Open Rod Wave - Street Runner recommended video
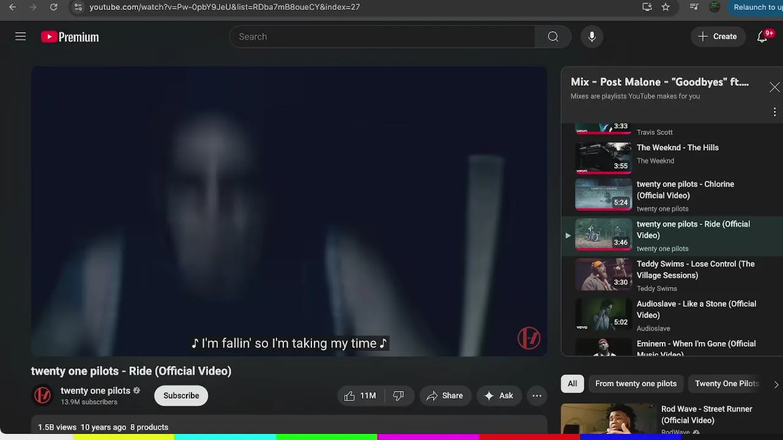 pyautogui.click(x=707, y=414)
